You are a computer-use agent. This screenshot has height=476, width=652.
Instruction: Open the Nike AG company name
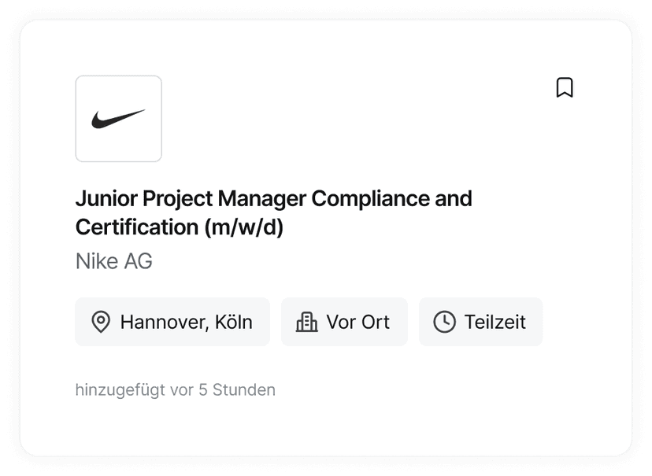click(114, 261)
